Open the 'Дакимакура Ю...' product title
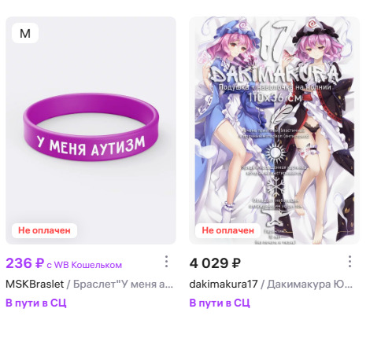Image resolution: width=381 pixels, height=338 pixels. [x=309, y=284]
